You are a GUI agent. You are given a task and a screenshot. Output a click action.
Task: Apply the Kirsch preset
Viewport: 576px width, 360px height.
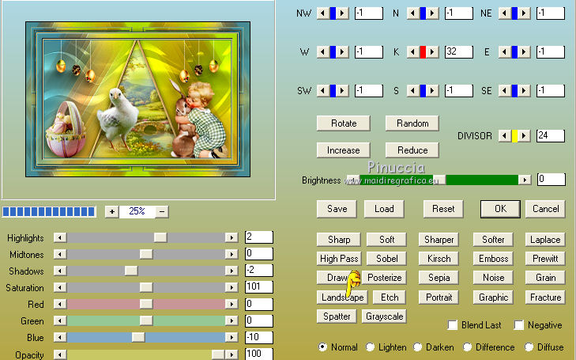tap(439, 259)
